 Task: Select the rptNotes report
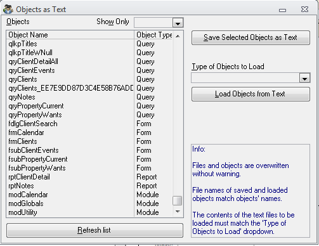(90, 186)
